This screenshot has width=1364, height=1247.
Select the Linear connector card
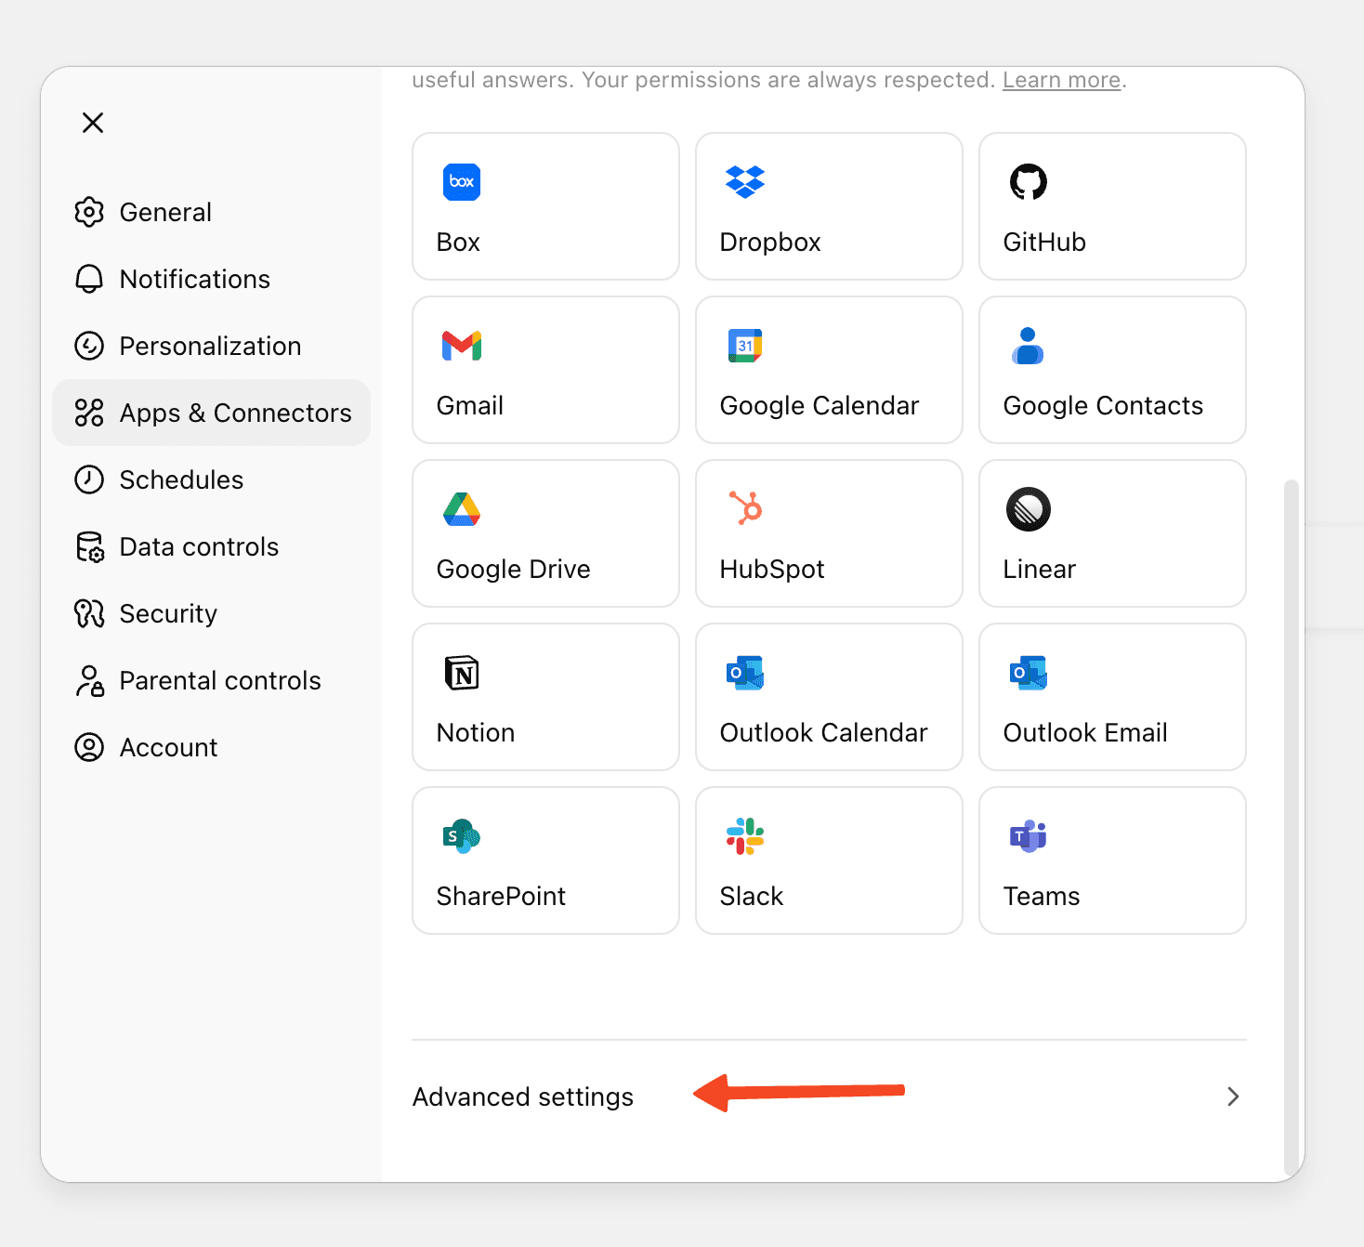[x=1112, y=533]
